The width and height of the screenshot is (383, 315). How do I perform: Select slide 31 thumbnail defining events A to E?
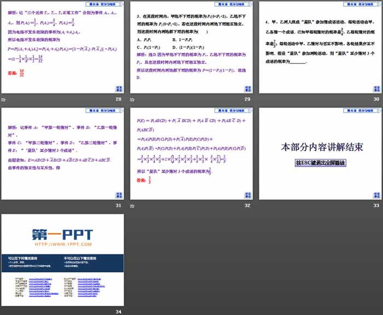62,153
